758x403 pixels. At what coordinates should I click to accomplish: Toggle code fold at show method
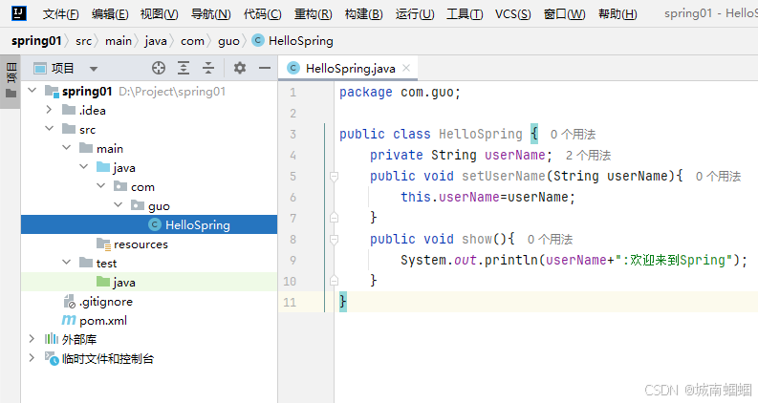pos(334,240)
